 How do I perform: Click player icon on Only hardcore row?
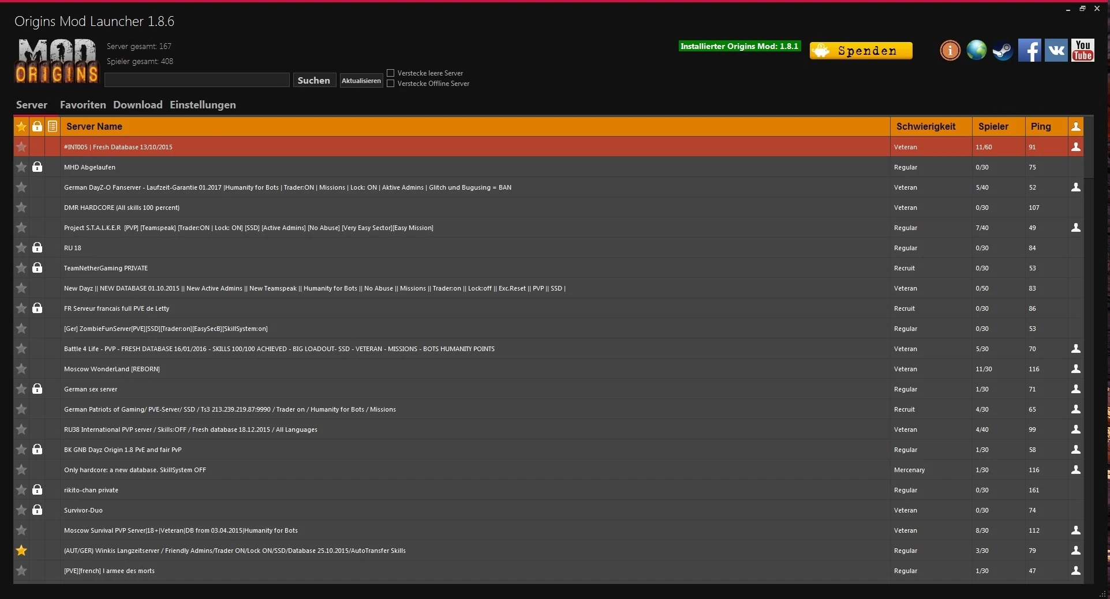pos(1076,470)
